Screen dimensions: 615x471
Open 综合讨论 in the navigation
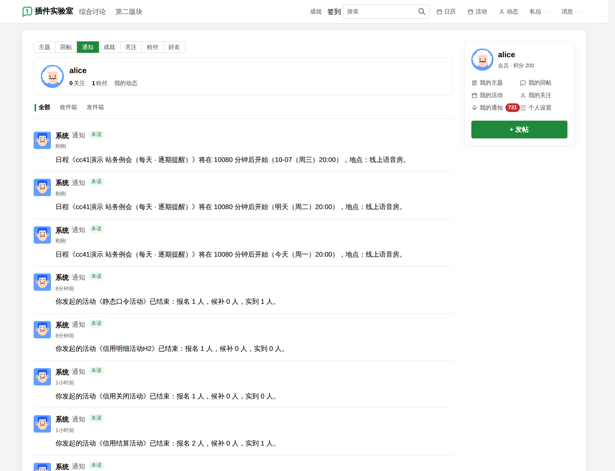tap(92, 12)
